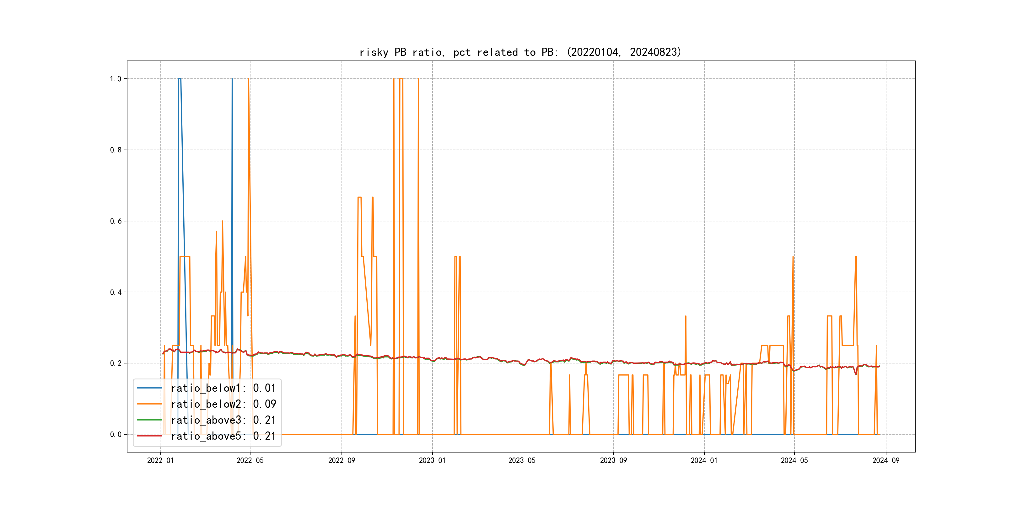
Task: Select the ratio_above3 legend text
Action: pos(223,420)
